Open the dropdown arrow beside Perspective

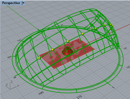(x=23, y=3)
